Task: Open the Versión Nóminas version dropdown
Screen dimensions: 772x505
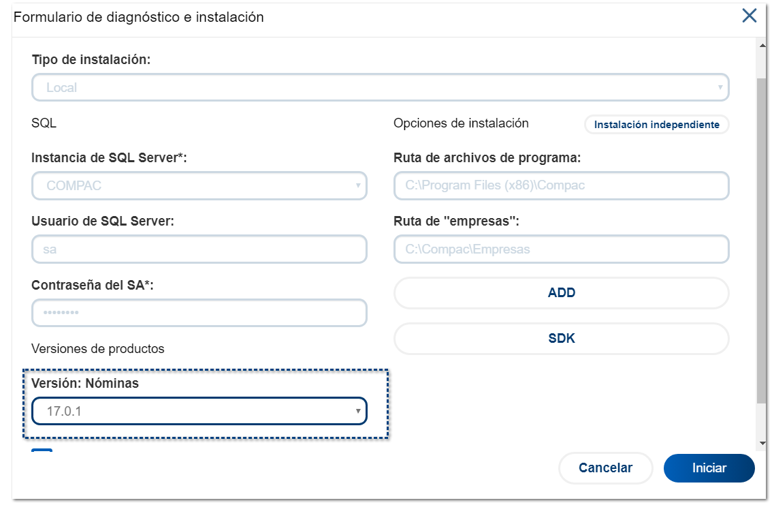Action: (x=199, y=411)
